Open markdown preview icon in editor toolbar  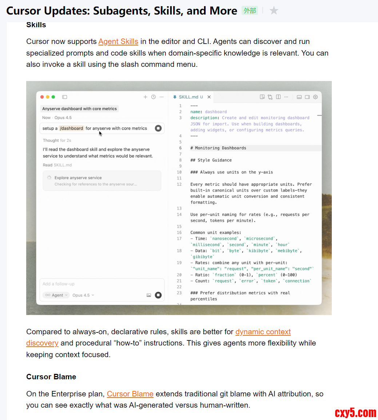(x=262, y=97)
